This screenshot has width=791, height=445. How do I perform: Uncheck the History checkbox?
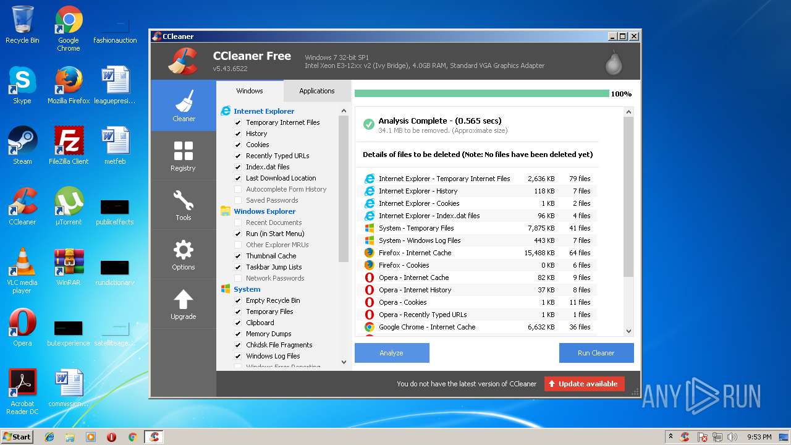(238, 133)
